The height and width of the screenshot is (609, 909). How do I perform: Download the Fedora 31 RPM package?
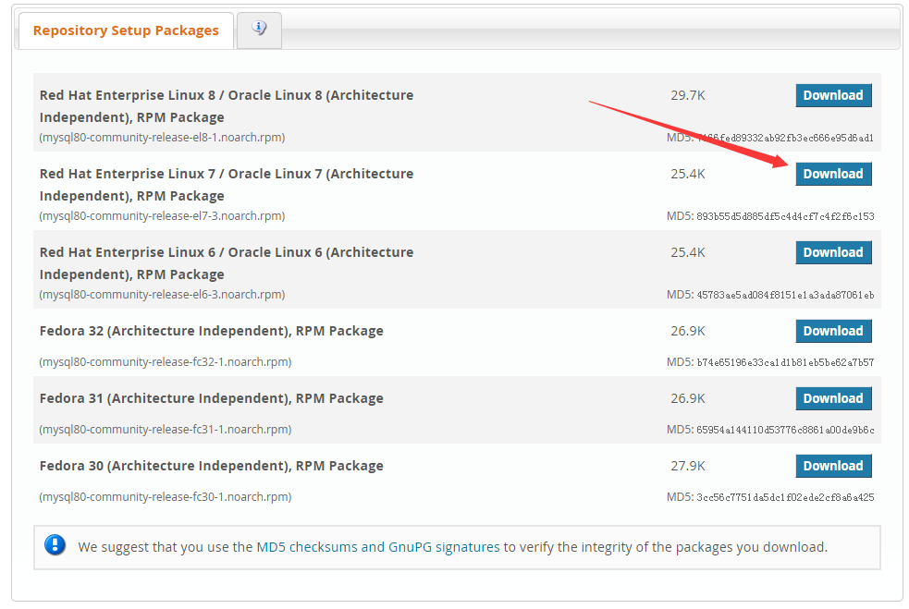click(x=833, y=398)
